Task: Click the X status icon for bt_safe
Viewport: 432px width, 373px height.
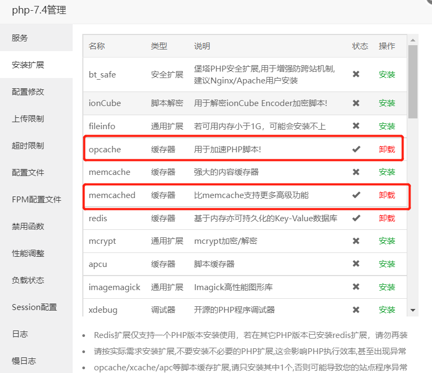Action: (356, 74)
